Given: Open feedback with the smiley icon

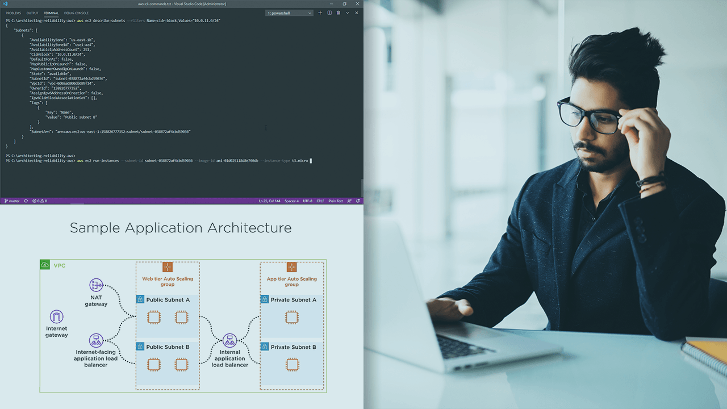Looking at the screenshot, I should point(348,201).
